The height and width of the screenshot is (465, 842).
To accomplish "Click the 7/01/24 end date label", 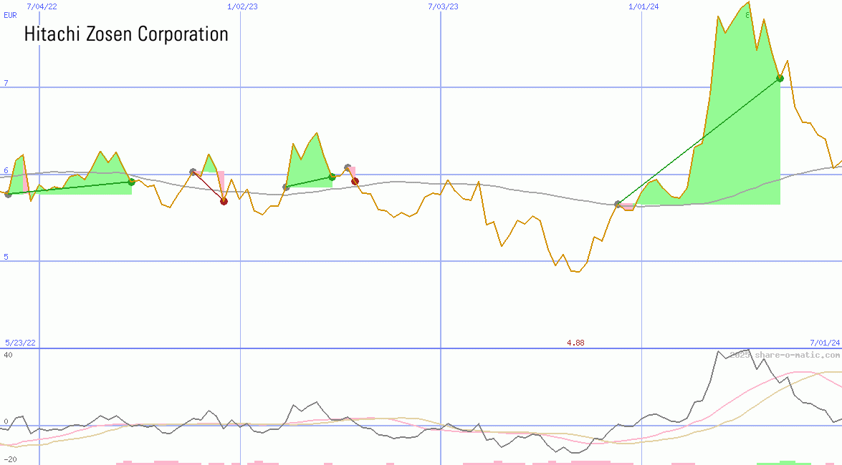I will [825, 343].
